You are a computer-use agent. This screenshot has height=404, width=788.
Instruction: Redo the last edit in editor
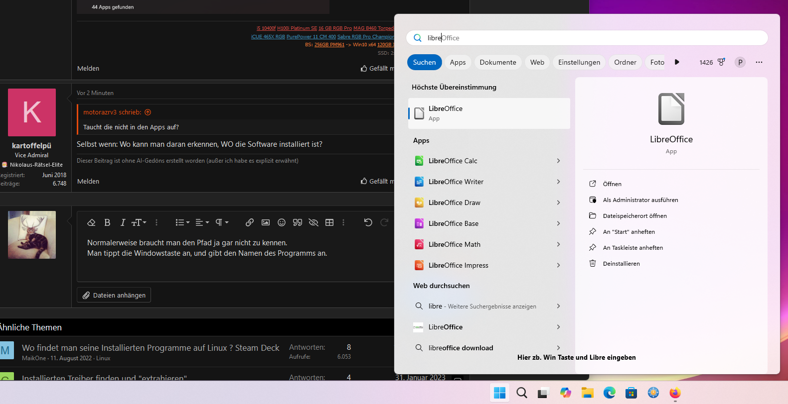[384, 222]
